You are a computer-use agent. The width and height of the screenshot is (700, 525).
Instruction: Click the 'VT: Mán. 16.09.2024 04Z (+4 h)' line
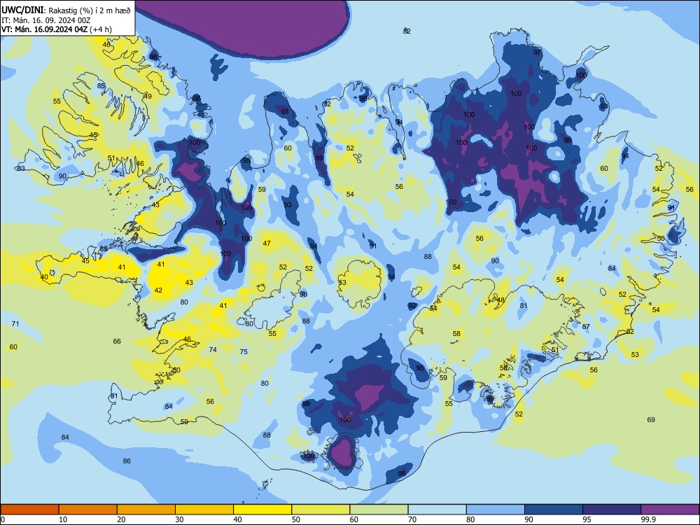[57, 29]
